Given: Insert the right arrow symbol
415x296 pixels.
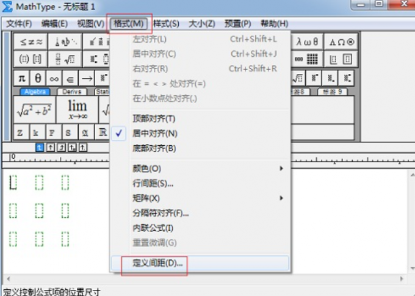Looking at the screenshot, I should click(x=87, y=78).
